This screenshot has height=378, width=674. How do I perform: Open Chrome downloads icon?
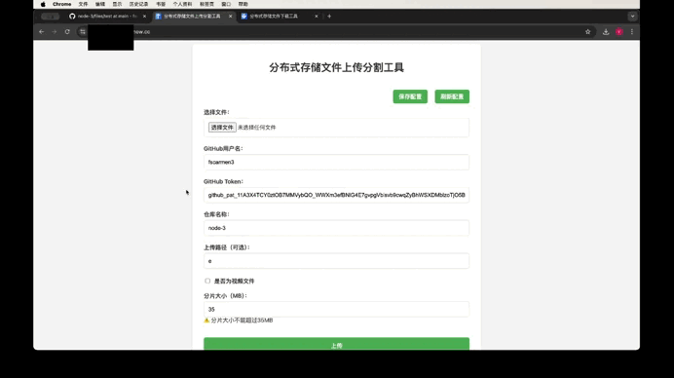point(606,32)
